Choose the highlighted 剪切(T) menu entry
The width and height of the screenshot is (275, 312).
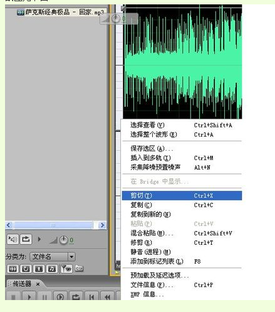(182, 195)
